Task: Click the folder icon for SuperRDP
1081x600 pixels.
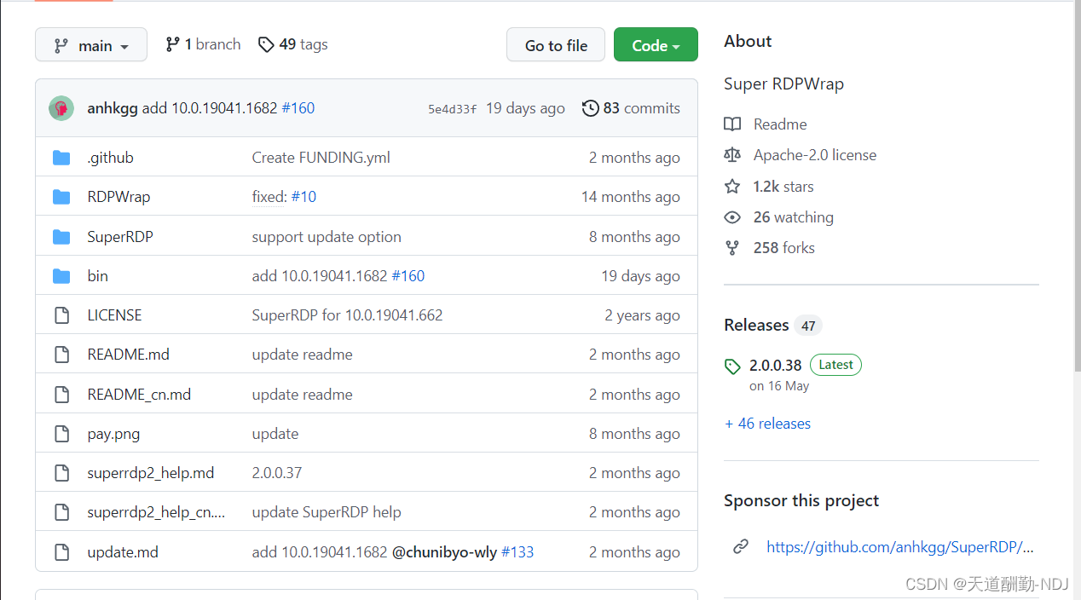Action: [x=61, y=237]
